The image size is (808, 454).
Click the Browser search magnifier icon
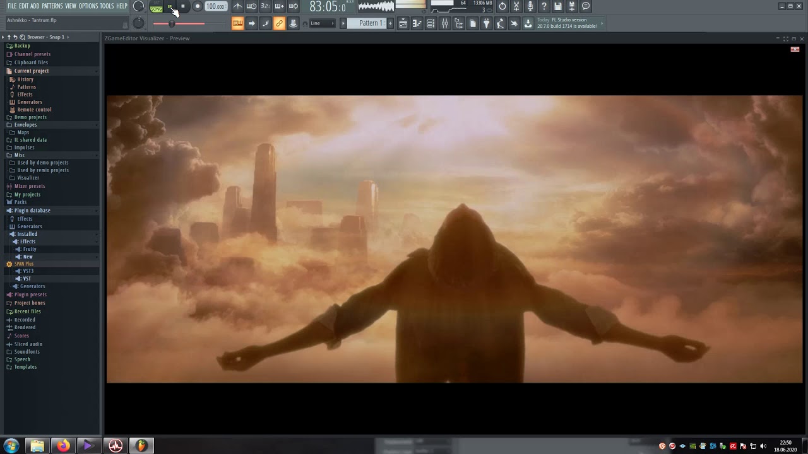[x=23, y=37]
